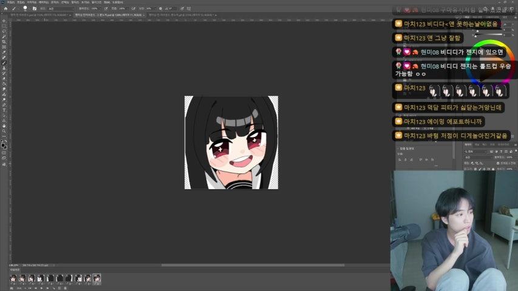Open the 이미지(I) menu
Viewport: 518px width, 291px height.
point(32,2)
